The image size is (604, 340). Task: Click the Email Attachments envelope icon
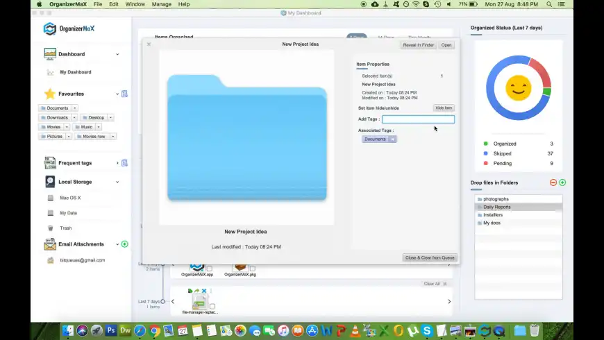point(50,244)
